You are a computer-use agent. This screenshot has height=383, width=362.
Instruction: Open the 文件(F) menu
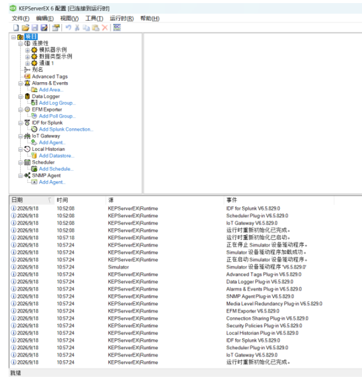tap(20, 18)
